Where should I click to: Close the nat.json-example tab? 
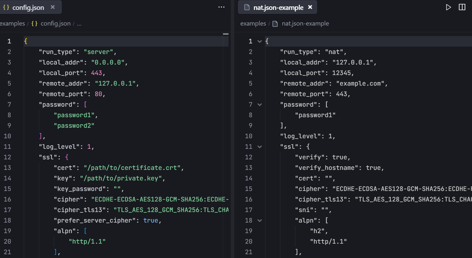tap(310, 7)
